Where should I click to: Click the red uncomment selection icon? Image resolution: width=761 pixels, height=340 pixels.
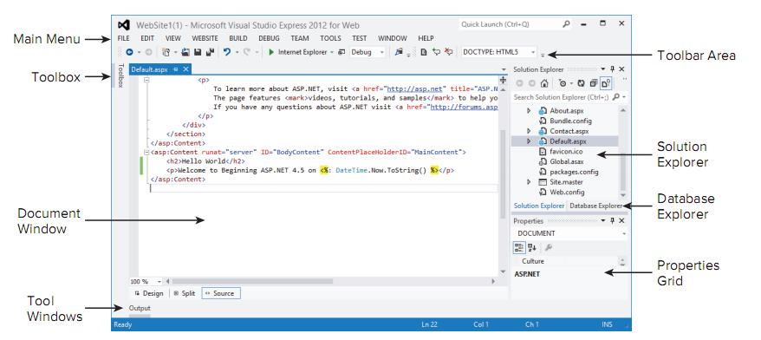[448, 52]
